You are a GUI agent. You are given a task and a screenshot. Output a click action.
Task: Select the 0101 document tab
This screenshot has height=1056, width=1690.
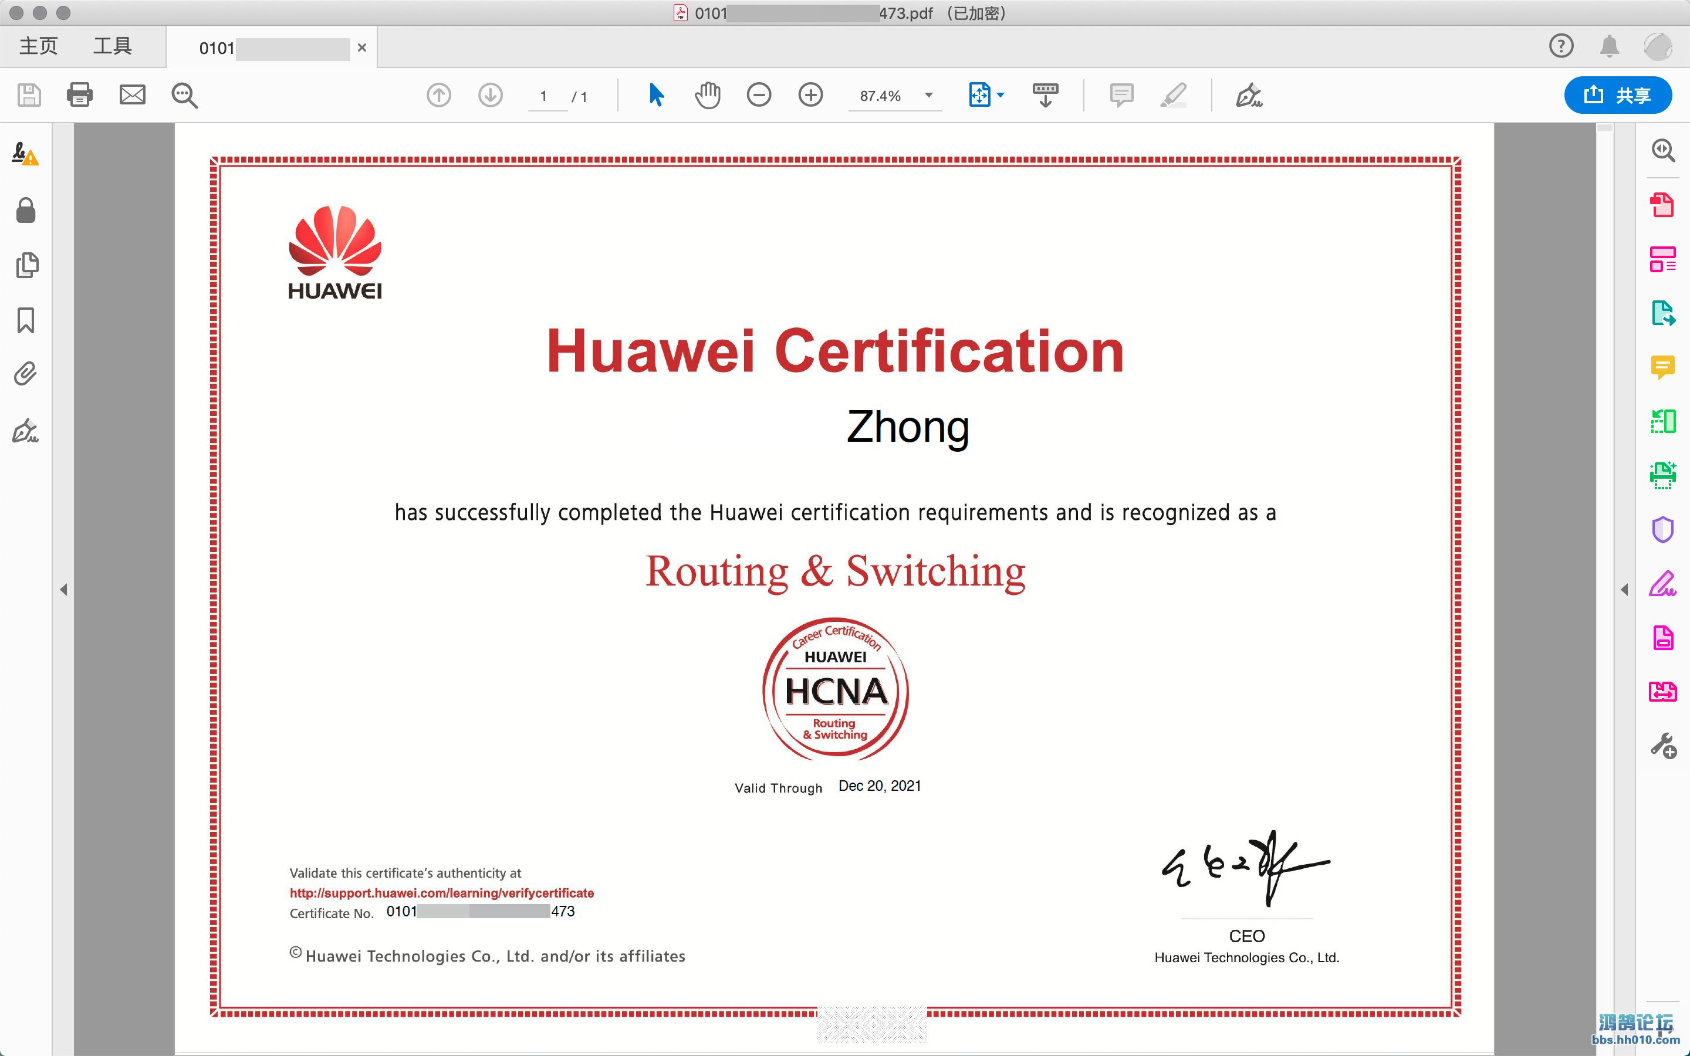click(x=271, y=48)
